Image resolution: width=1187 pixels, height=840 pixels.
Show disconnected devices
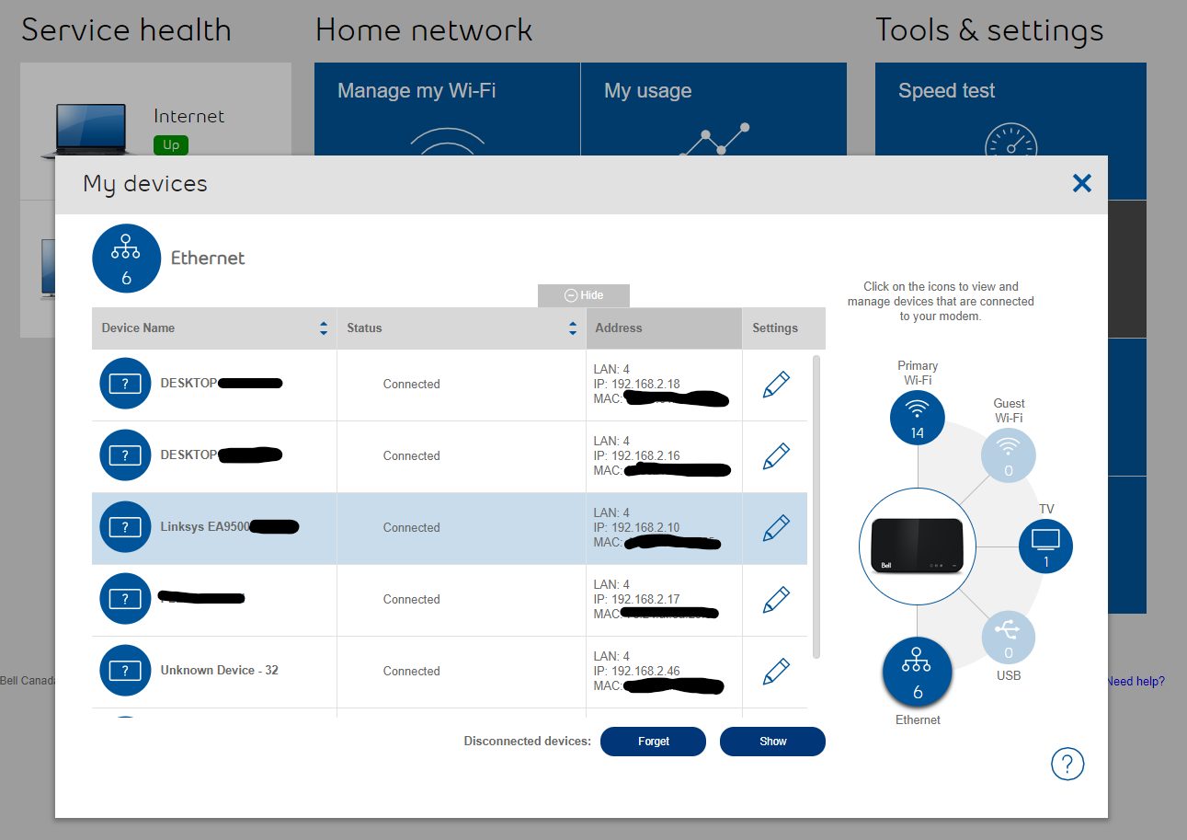click(772, 741)
